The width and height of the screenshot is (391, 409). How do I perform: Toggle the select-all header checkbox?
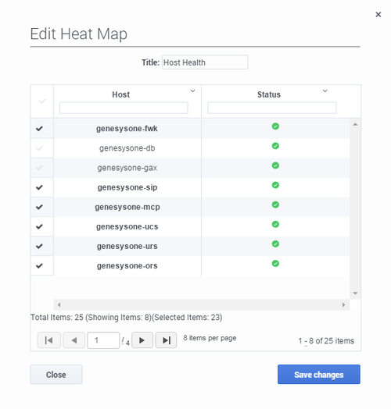(42, 101)
